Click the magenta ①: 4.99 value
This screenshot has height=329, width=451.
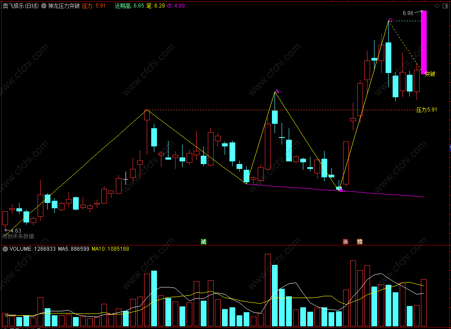tap(176, 6)
